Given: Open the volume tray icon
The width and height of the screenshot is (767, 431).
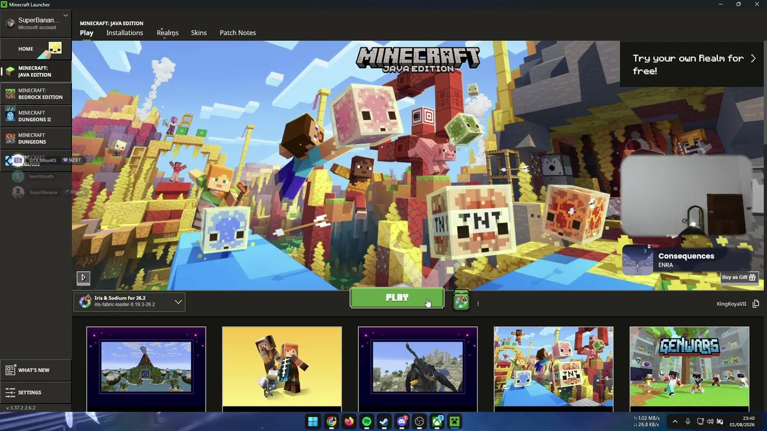Looking at the screenshot, I should pos(710,422).
